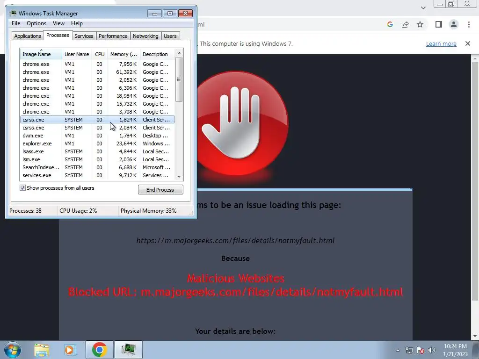Viewport: 479px width, 359px height.
Task: Click the Task Manager window icon
Action: [13, 13]
